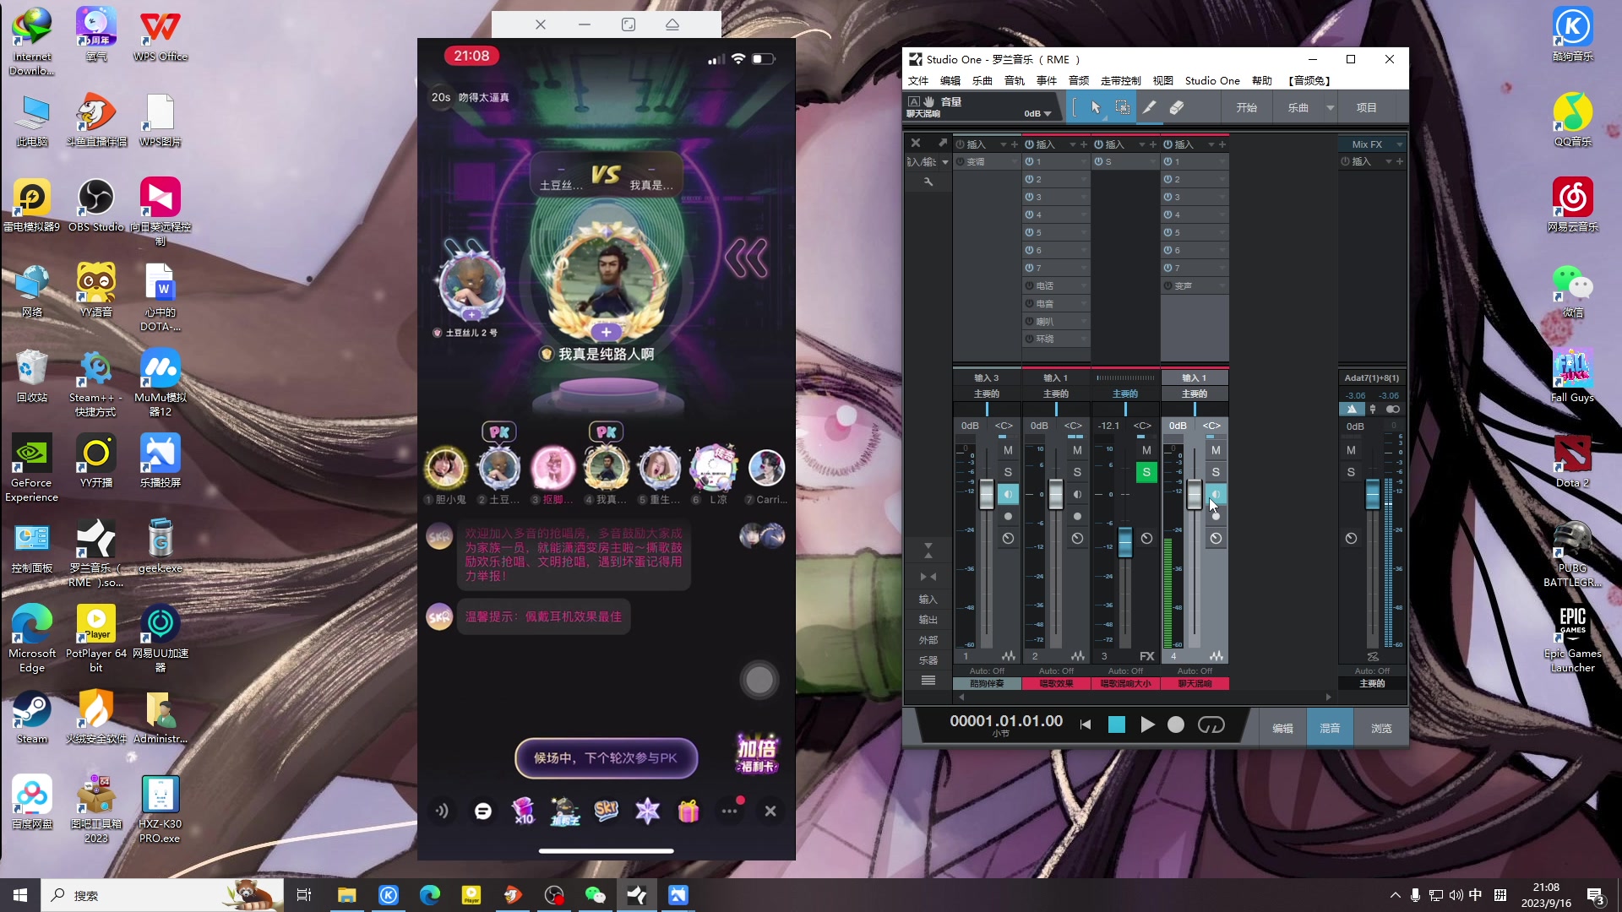Image resolution: width=1622 pixels, height=912 pixels.
Task: Open the 入/输出 view dropdown arrow
Action: pos(944,162)
